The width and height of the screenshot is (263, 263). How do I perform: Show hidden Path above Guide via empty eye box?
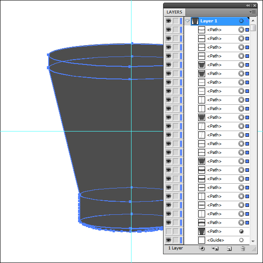(x=169, y=231)
